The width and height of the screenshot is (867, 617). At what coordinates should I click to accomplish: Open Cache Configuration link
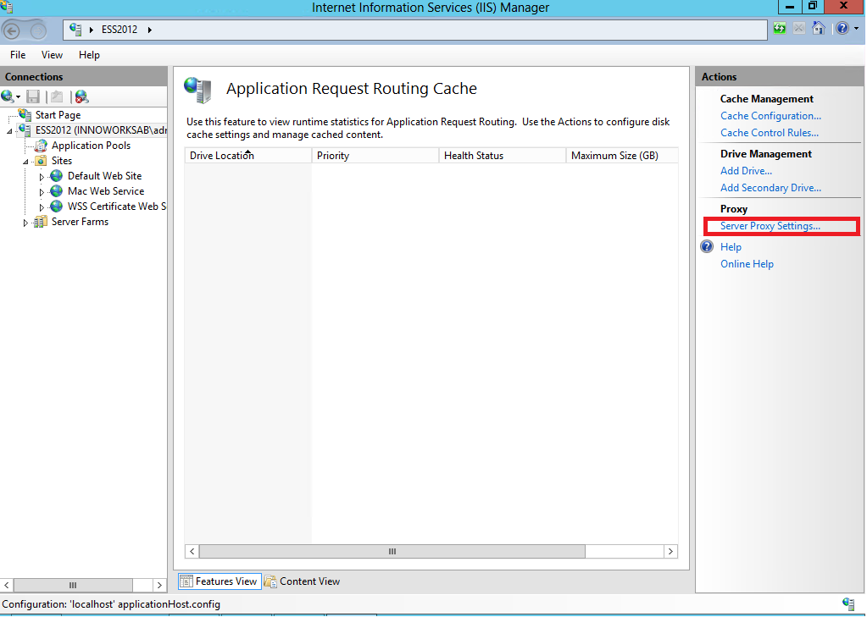click(x=770, y=116)
